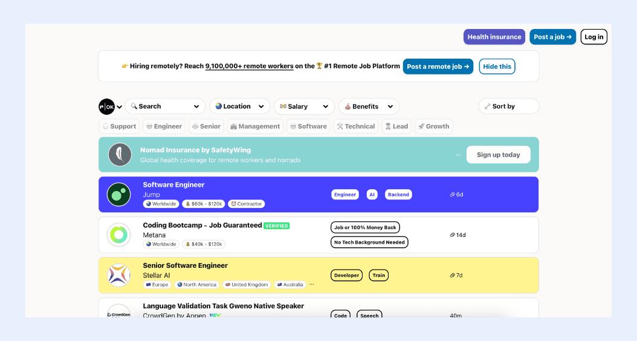
Task: Select the Management tag filter
Action: click(x=255, y=126)
